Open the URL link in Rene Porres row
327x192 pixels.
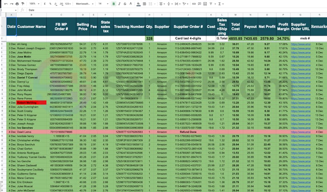pyautogui.click(x=301, y=98)
